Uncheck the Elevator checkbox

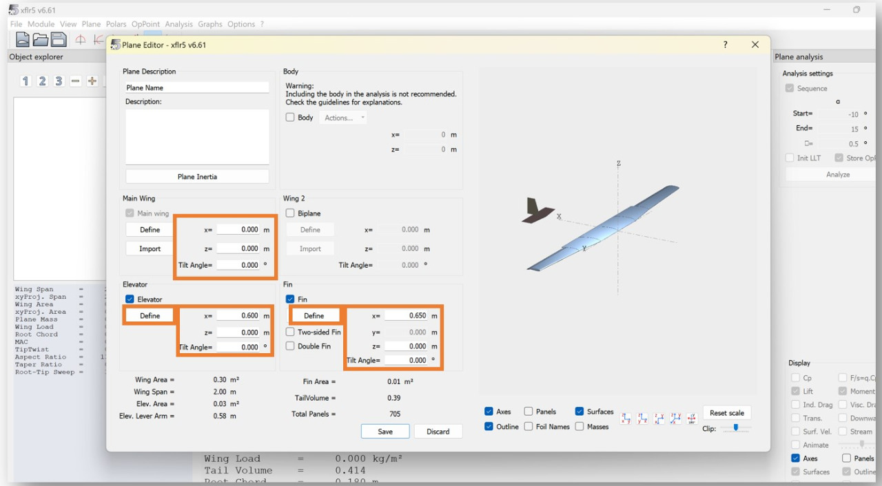click(130, 299)
